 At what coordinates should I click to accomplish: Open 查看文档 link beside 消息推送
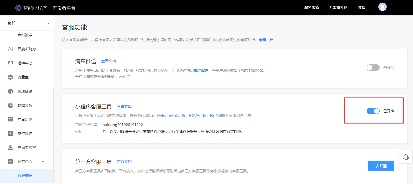pyautogui.click(x=109, y=61)
